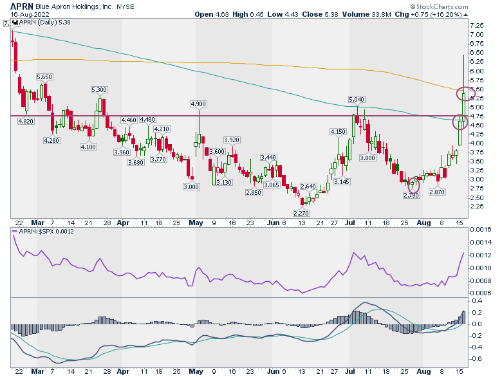502x377 pixels.
Task: Click the 2.25 tick on price axis
Action: [477, 207]
